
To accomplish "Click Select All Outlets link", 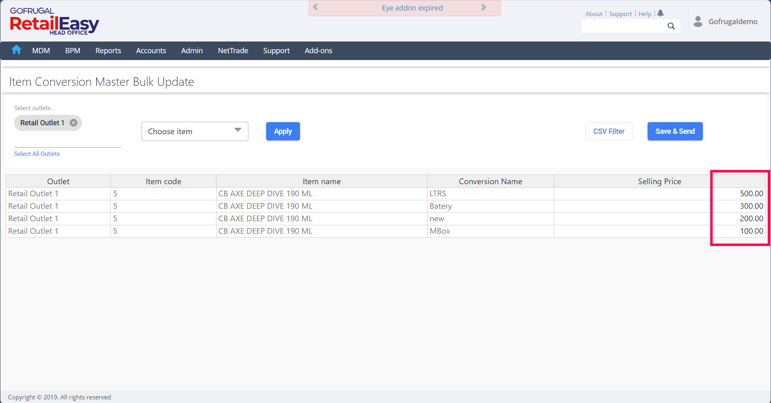I will [x=37, y=154].
